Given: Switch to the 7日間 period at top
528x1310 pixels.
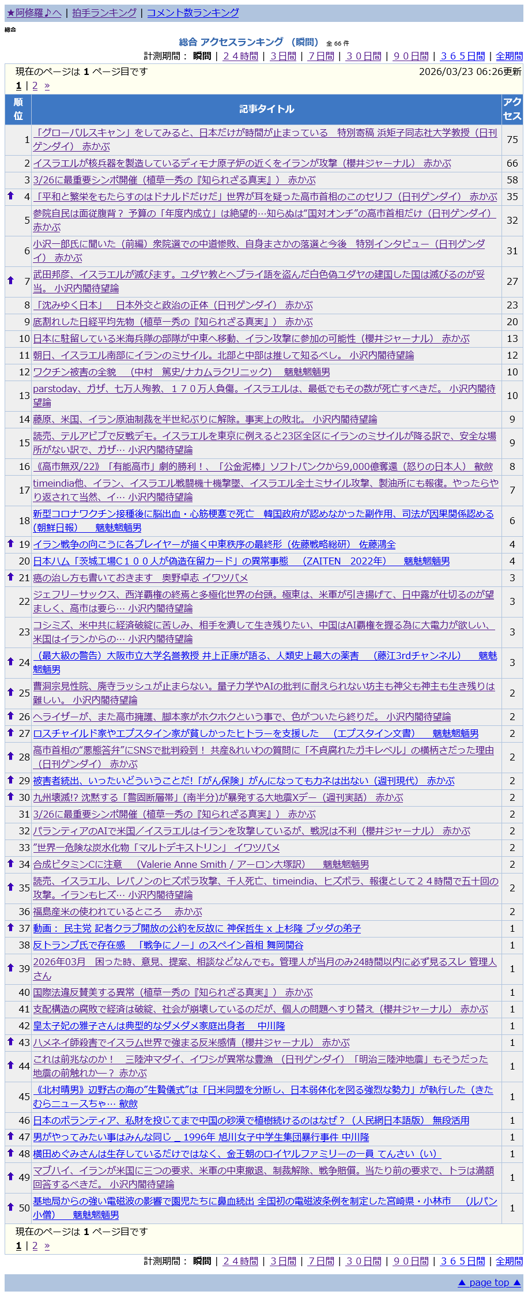Looking at the screenshot, I should [x=321, y=56].
